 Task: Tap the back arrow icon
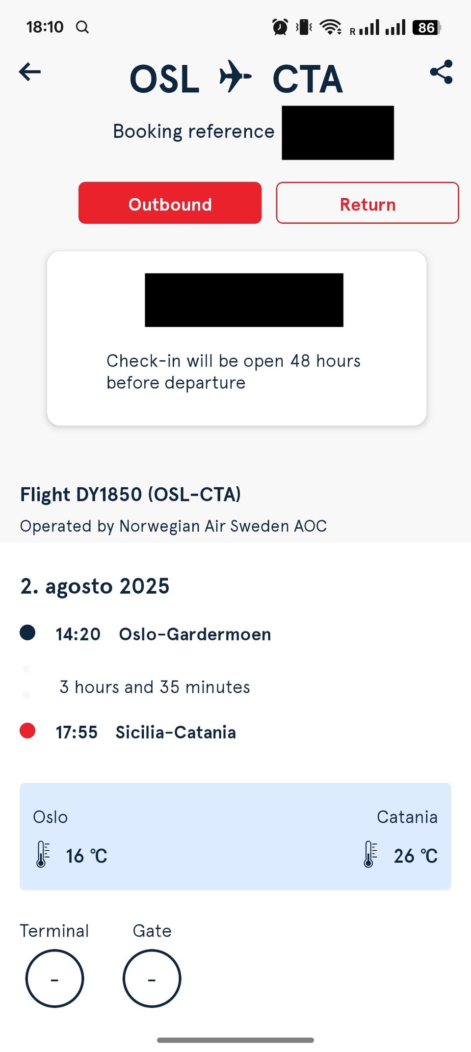tap(29, 72)
